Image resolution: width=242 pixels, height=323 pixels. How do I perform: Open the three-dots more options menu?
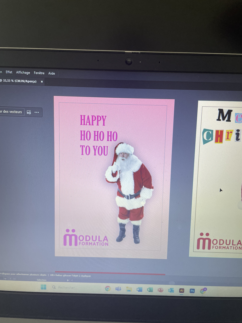(37, 112)
